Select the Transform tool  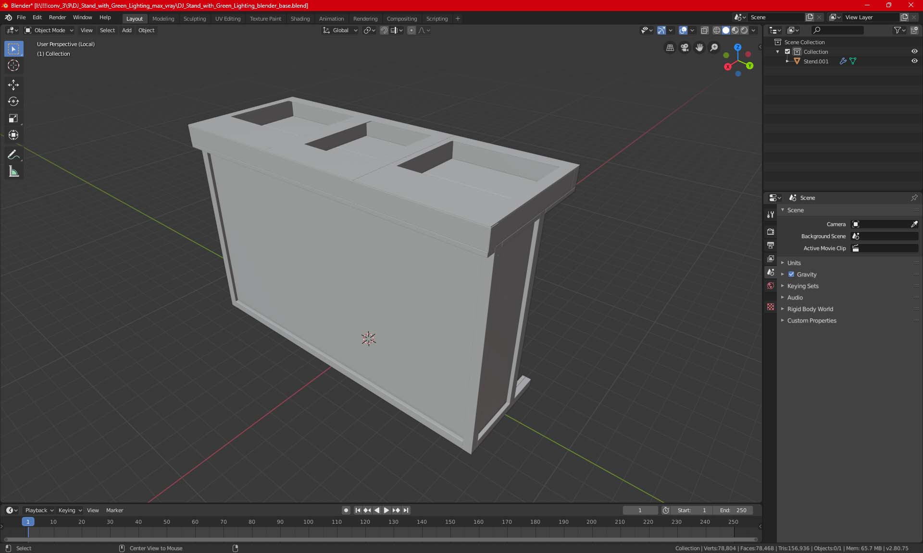13,135
